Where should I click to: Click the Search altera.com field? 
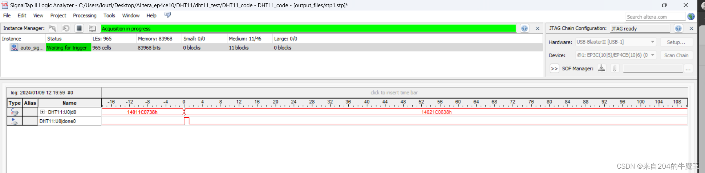coord(655,17)
